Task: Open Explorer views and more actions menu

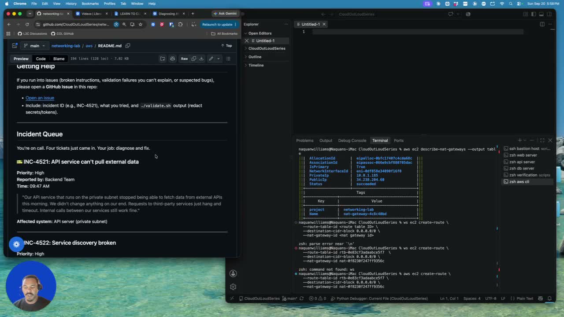Action: point(286,24)
